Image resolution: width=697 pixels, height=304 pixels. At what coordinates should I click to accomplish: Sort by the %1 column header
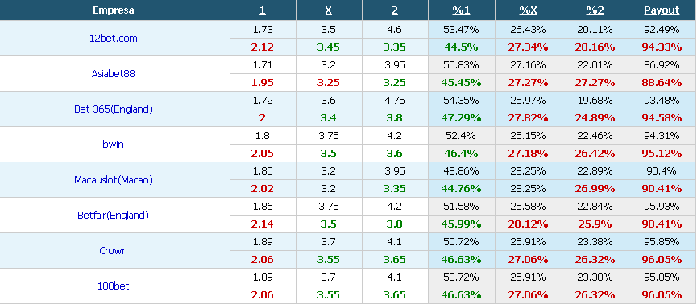pos(461,10)
